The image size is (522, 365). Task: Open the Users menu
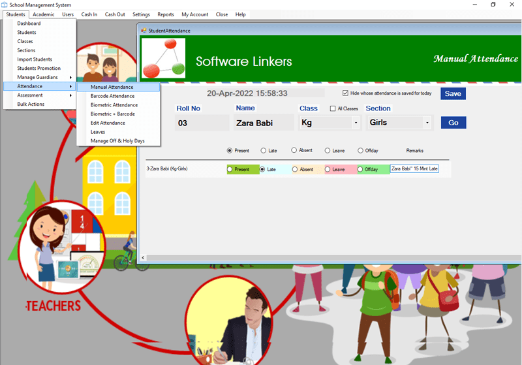pos(68,14)
